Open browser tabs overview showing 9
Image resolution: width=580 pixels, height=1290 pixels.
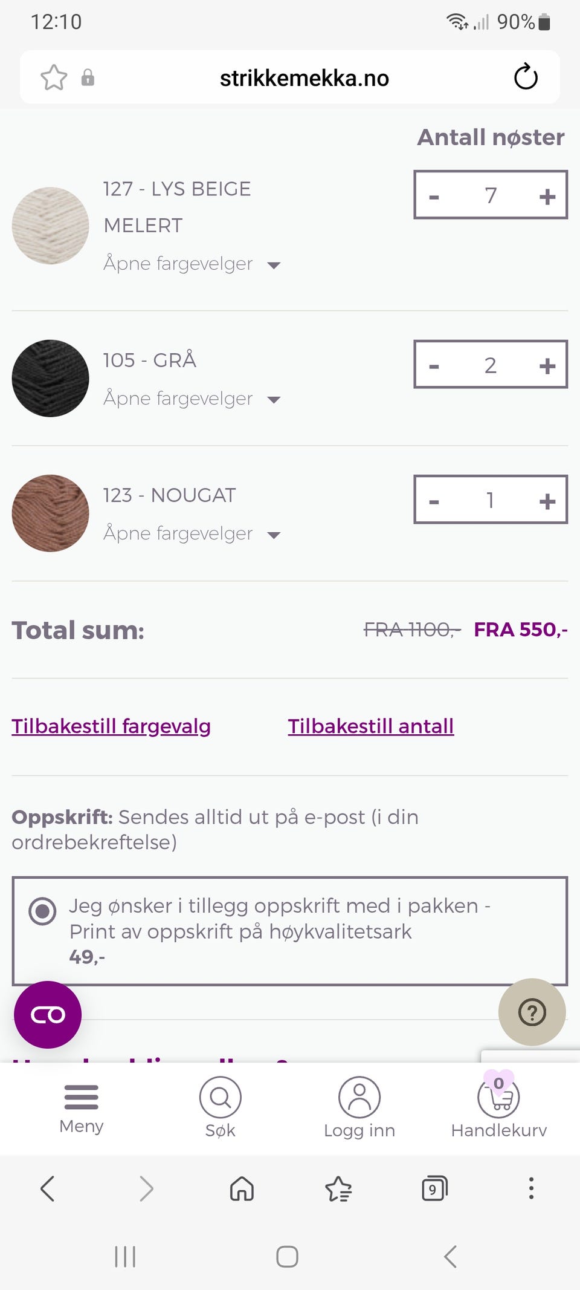[x=434, y=1188]
